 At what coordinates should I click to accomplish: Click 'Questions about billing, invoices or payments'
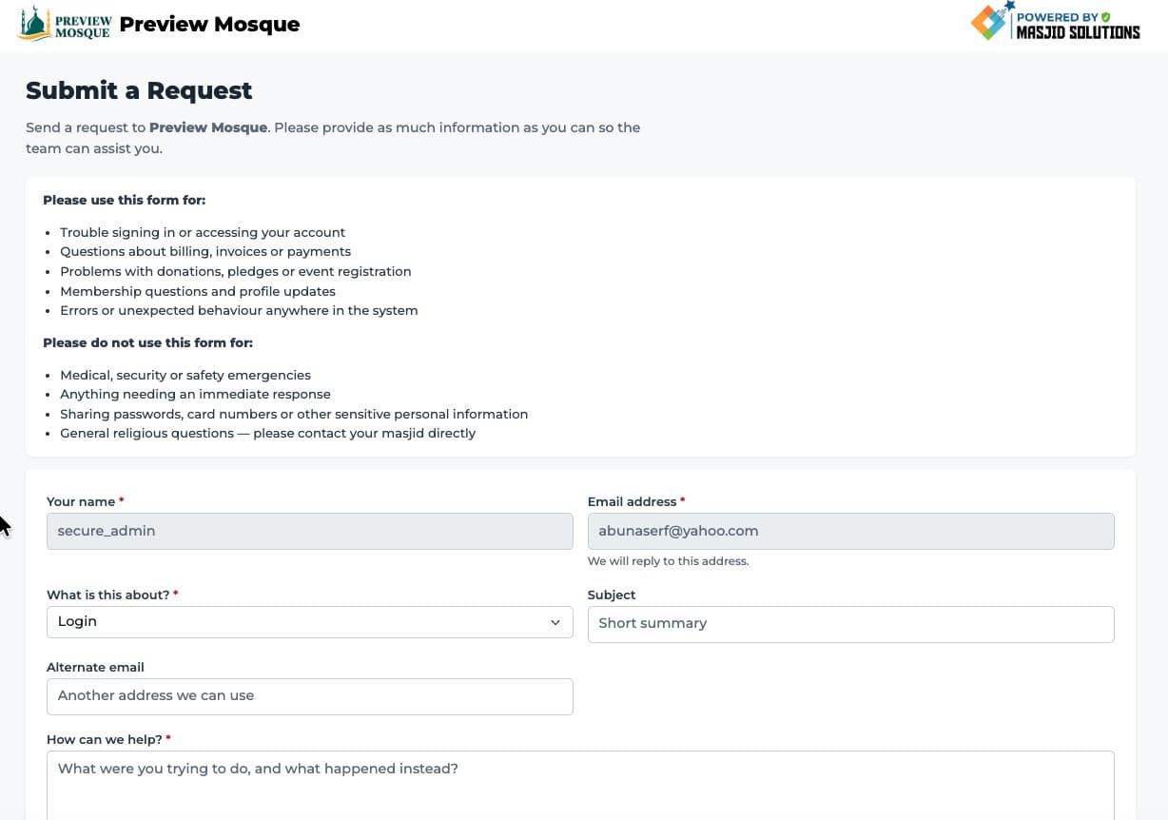pos(205,252)
